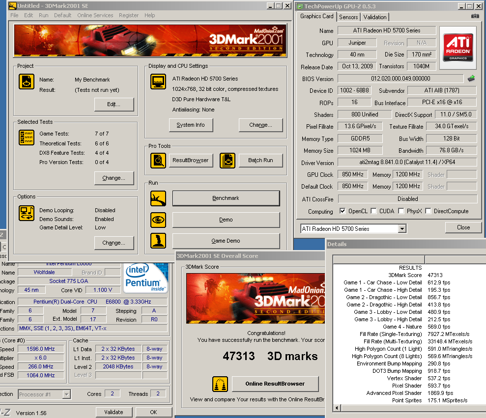Click the 3DMark Score banner image

pyautogui.click(x=256, y=298)
